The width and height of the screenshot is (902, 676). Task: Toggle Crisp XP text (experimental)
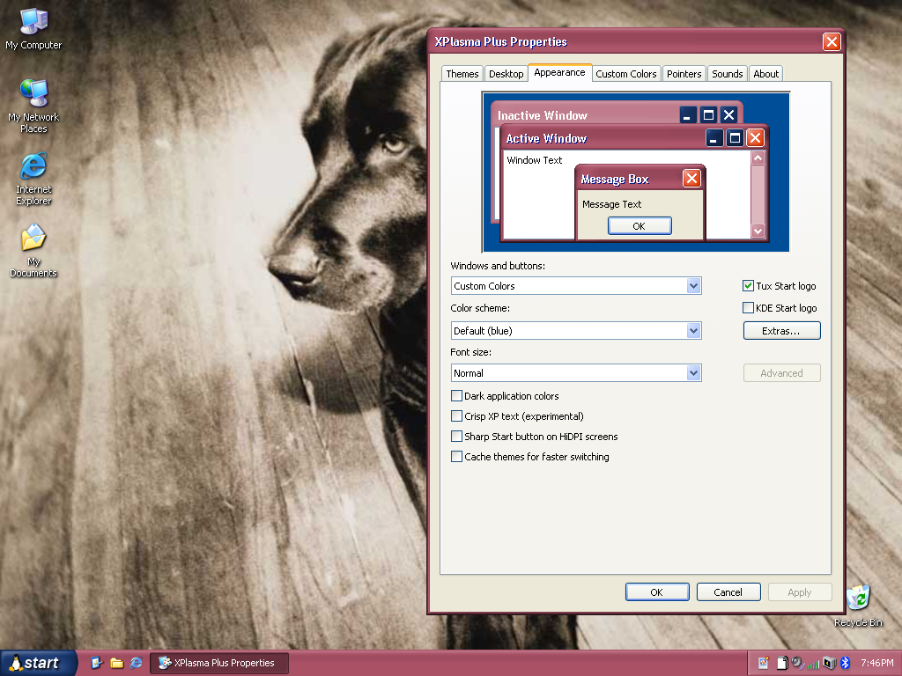(x=457, y=415)
